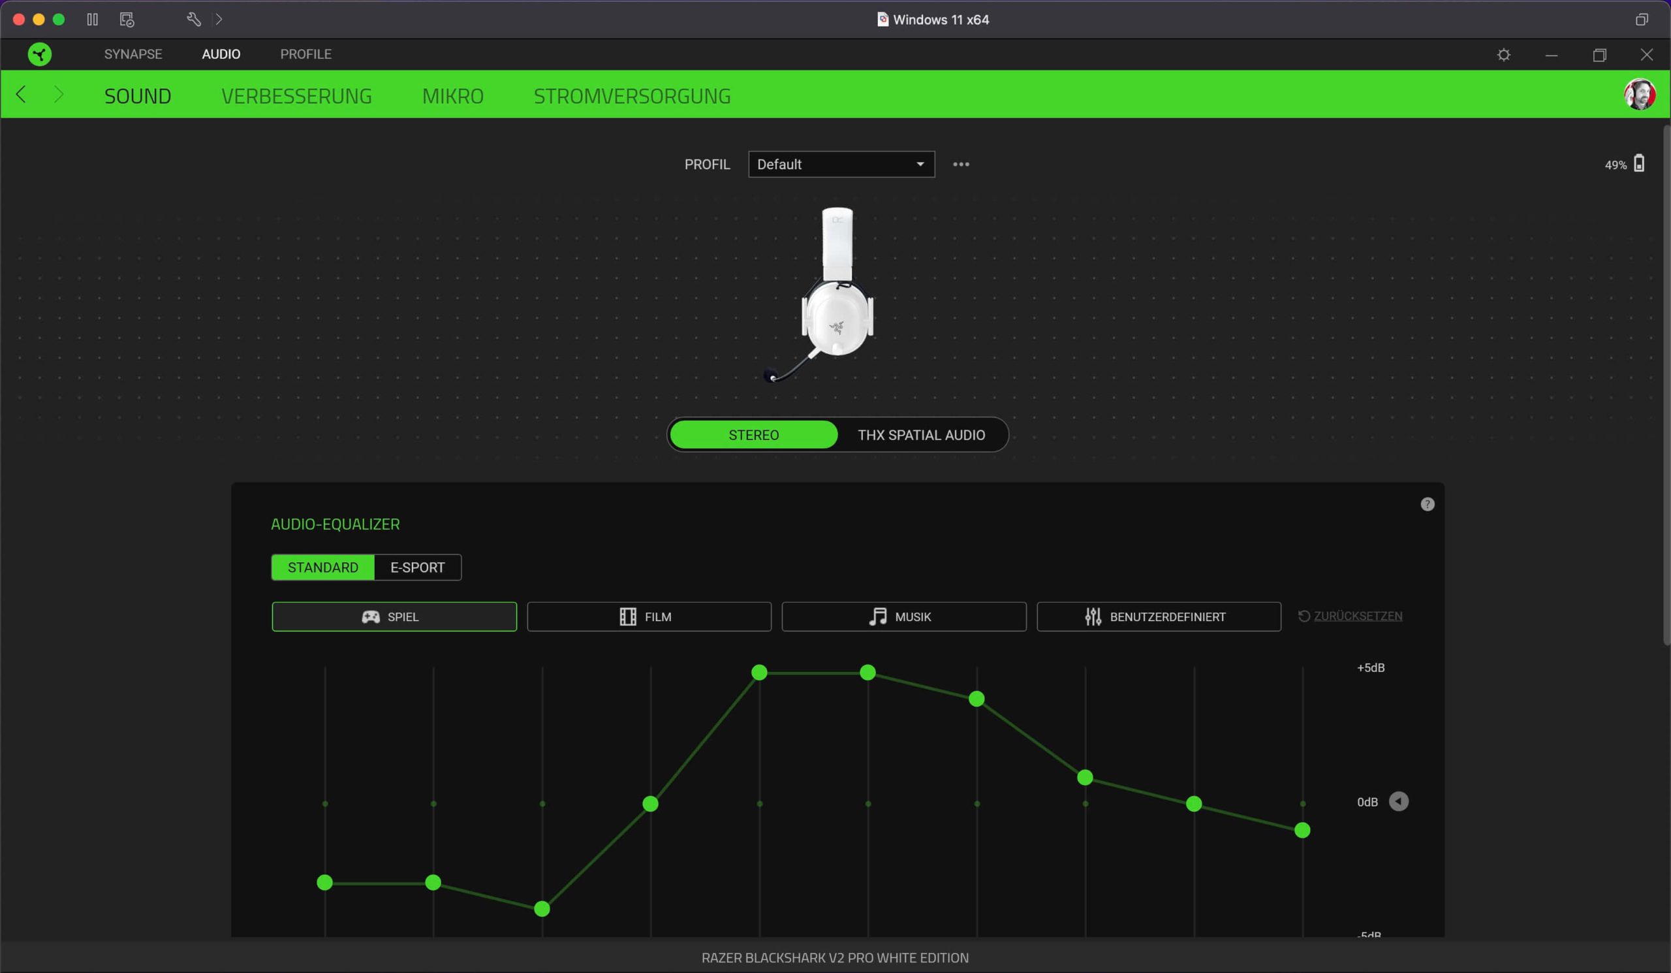Screen dimensions: 1671x973
Task: Switch to THX Spatial Audio mode
Action: click(921, 435)
